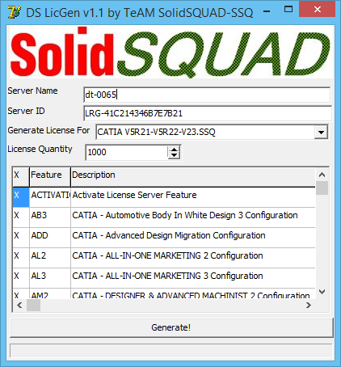
Task: Click the Feature column header
Action: click(50, 177)
